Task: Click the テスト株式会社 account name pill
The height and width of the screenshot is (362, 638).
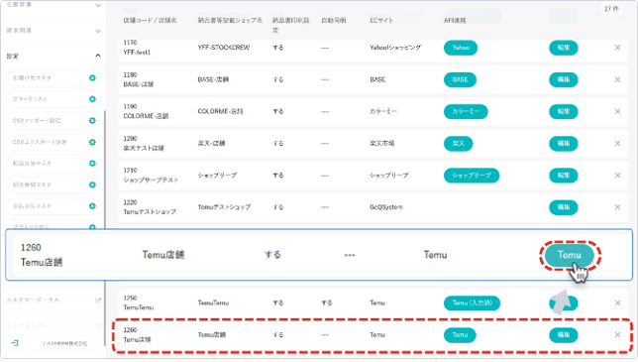Action: point(64,343)
